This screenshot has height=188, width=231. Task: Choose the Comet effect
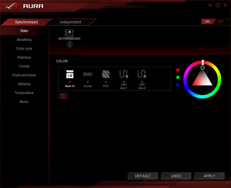24,66
